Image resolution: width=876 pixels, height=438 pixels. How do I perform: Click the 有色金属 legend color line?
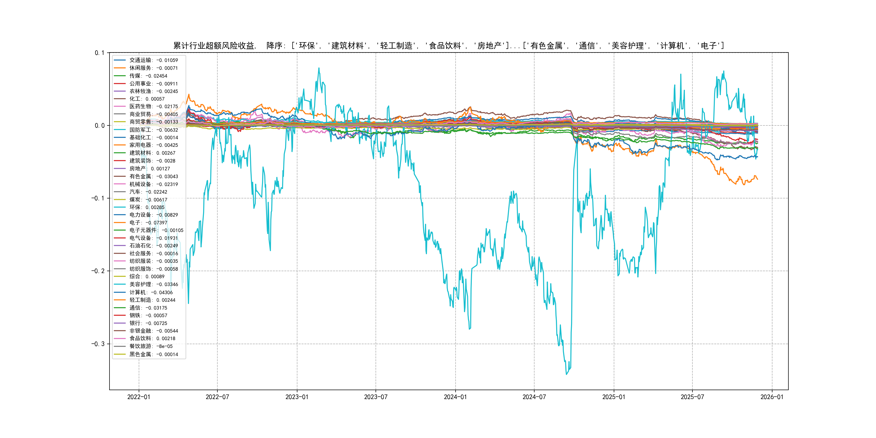pyautogui.click(x=120, y=177)
